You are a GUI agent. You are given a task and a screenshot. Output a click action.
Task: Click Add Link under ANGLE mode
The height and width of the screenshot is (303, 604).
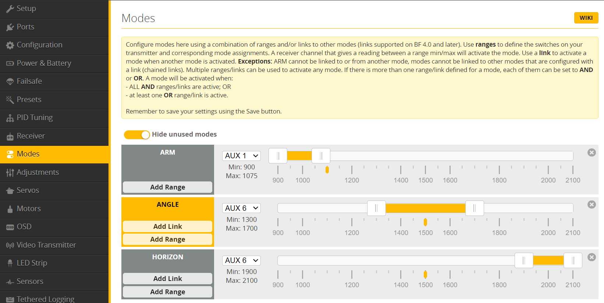167,227
